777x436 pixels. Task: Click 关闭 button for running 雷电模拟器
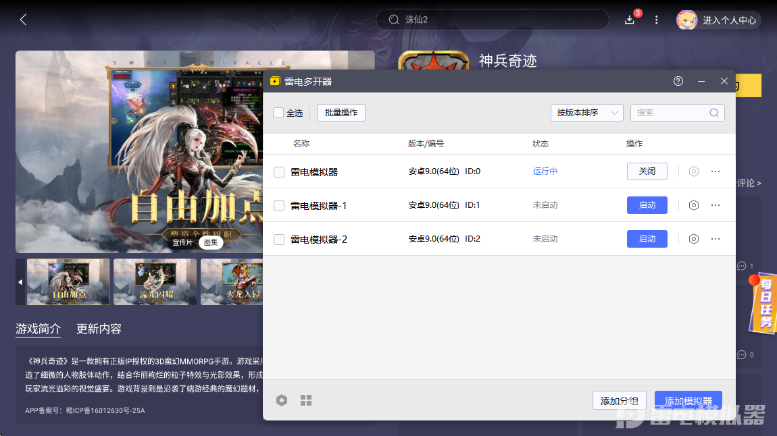(x=647, y=171)
